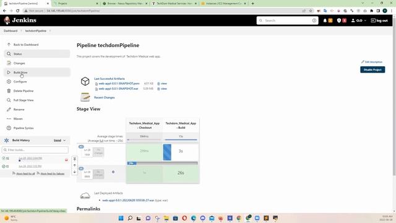396x223 pixels.
Task: Open the Opera browser from taskbar
Action: tap(184, 218)
